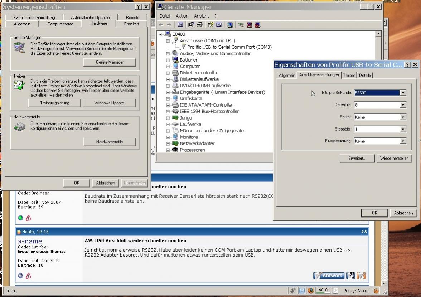The image size is (421, 297).
Task: Open the Flusssteuerung dropdown
Action: pos(403,141)
